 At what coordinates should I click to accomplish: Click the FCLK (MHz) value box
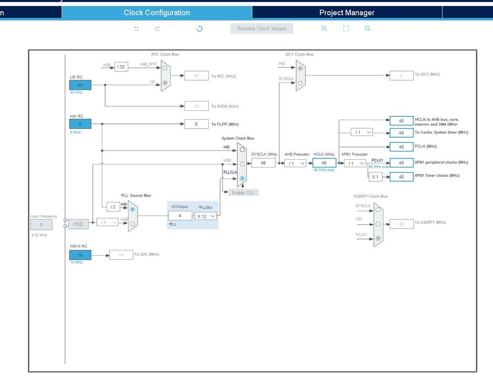(x=402, y=147)
